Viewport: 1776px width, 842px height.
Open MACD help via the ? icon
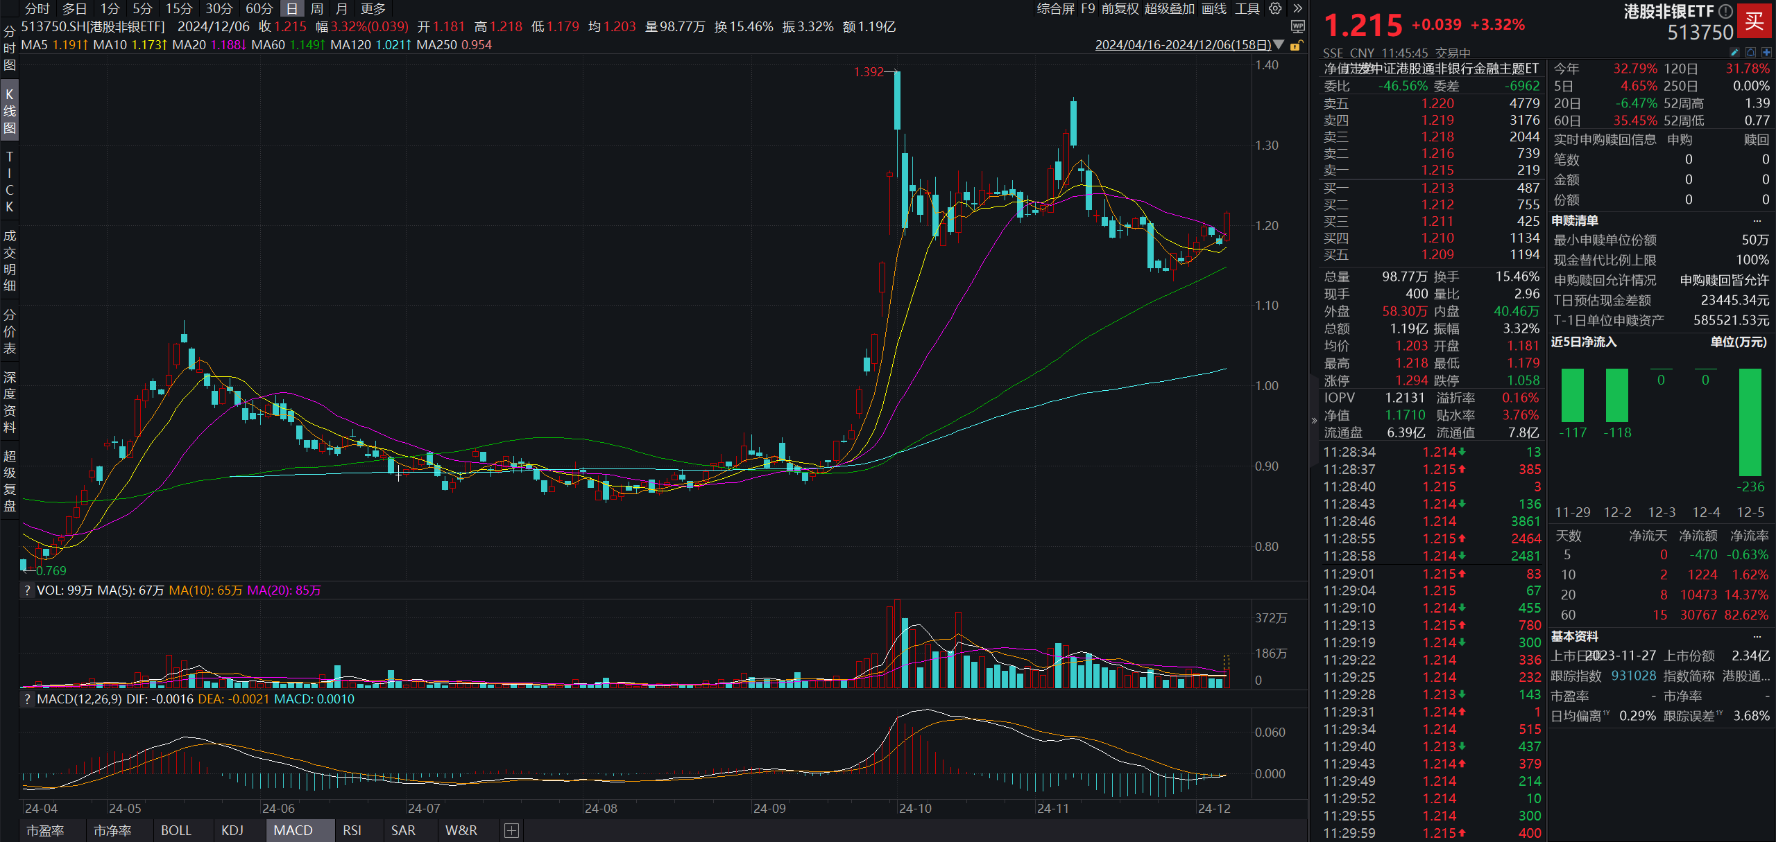(27, 699)
